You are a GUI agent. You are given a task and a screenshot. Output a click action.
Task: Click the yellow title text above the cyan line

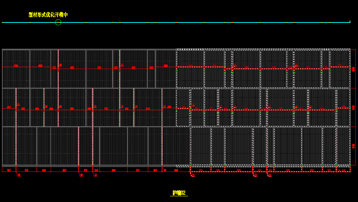pyautogui.click(x=48, y=14)
